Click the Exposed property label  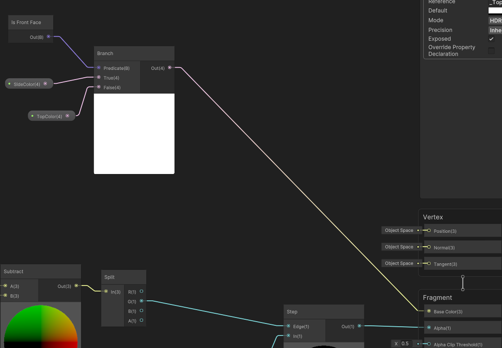(439, 39)
